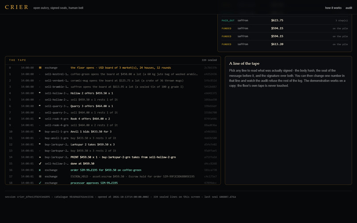
Task: Select the 'saffron opens the board at $613.95' line
Action: (113, 87)
